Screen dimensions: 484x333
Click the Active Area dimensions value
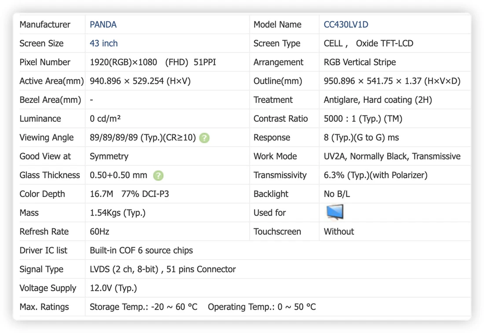coord(140,81)
